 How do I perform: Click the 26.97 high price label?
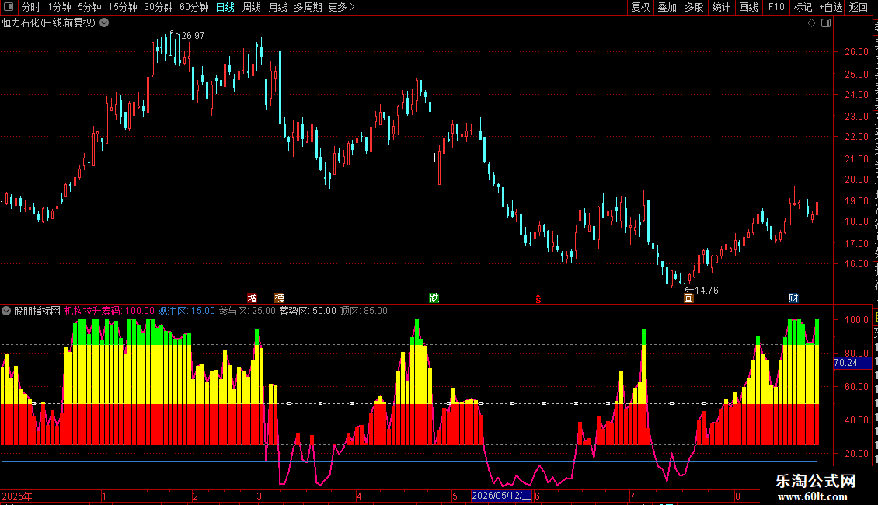tap(193, 35)
